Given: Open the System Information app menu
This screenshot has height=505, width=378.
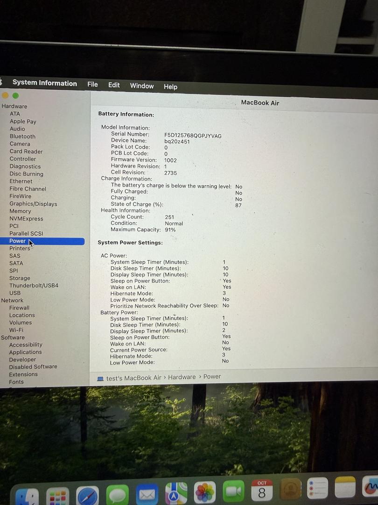Looking at the screenshot, I should [x=45, y=83].
